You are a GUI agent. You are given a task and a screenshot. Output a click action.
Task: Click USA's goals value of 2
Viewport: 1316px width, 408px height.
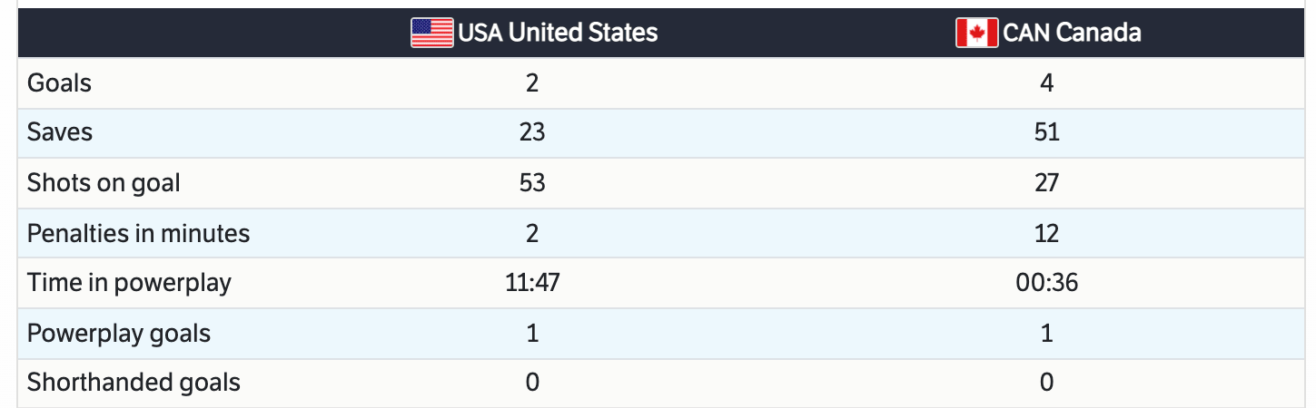[532, 83]
